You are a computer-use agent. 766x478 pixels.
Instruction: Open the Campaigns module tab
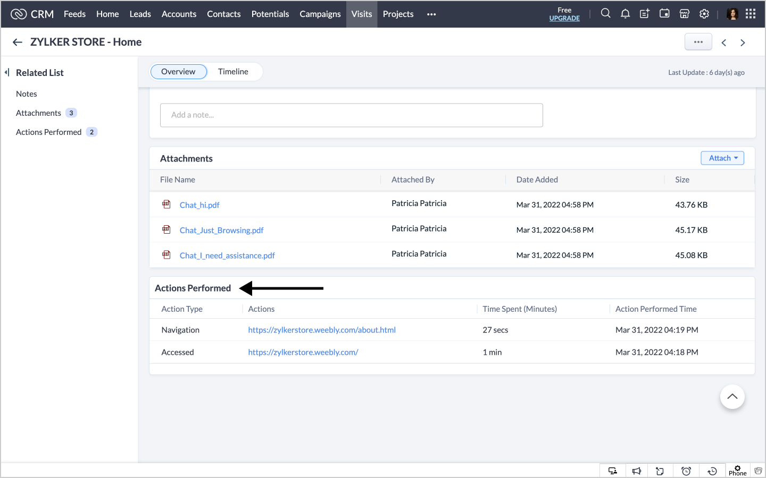click(320, 14)
